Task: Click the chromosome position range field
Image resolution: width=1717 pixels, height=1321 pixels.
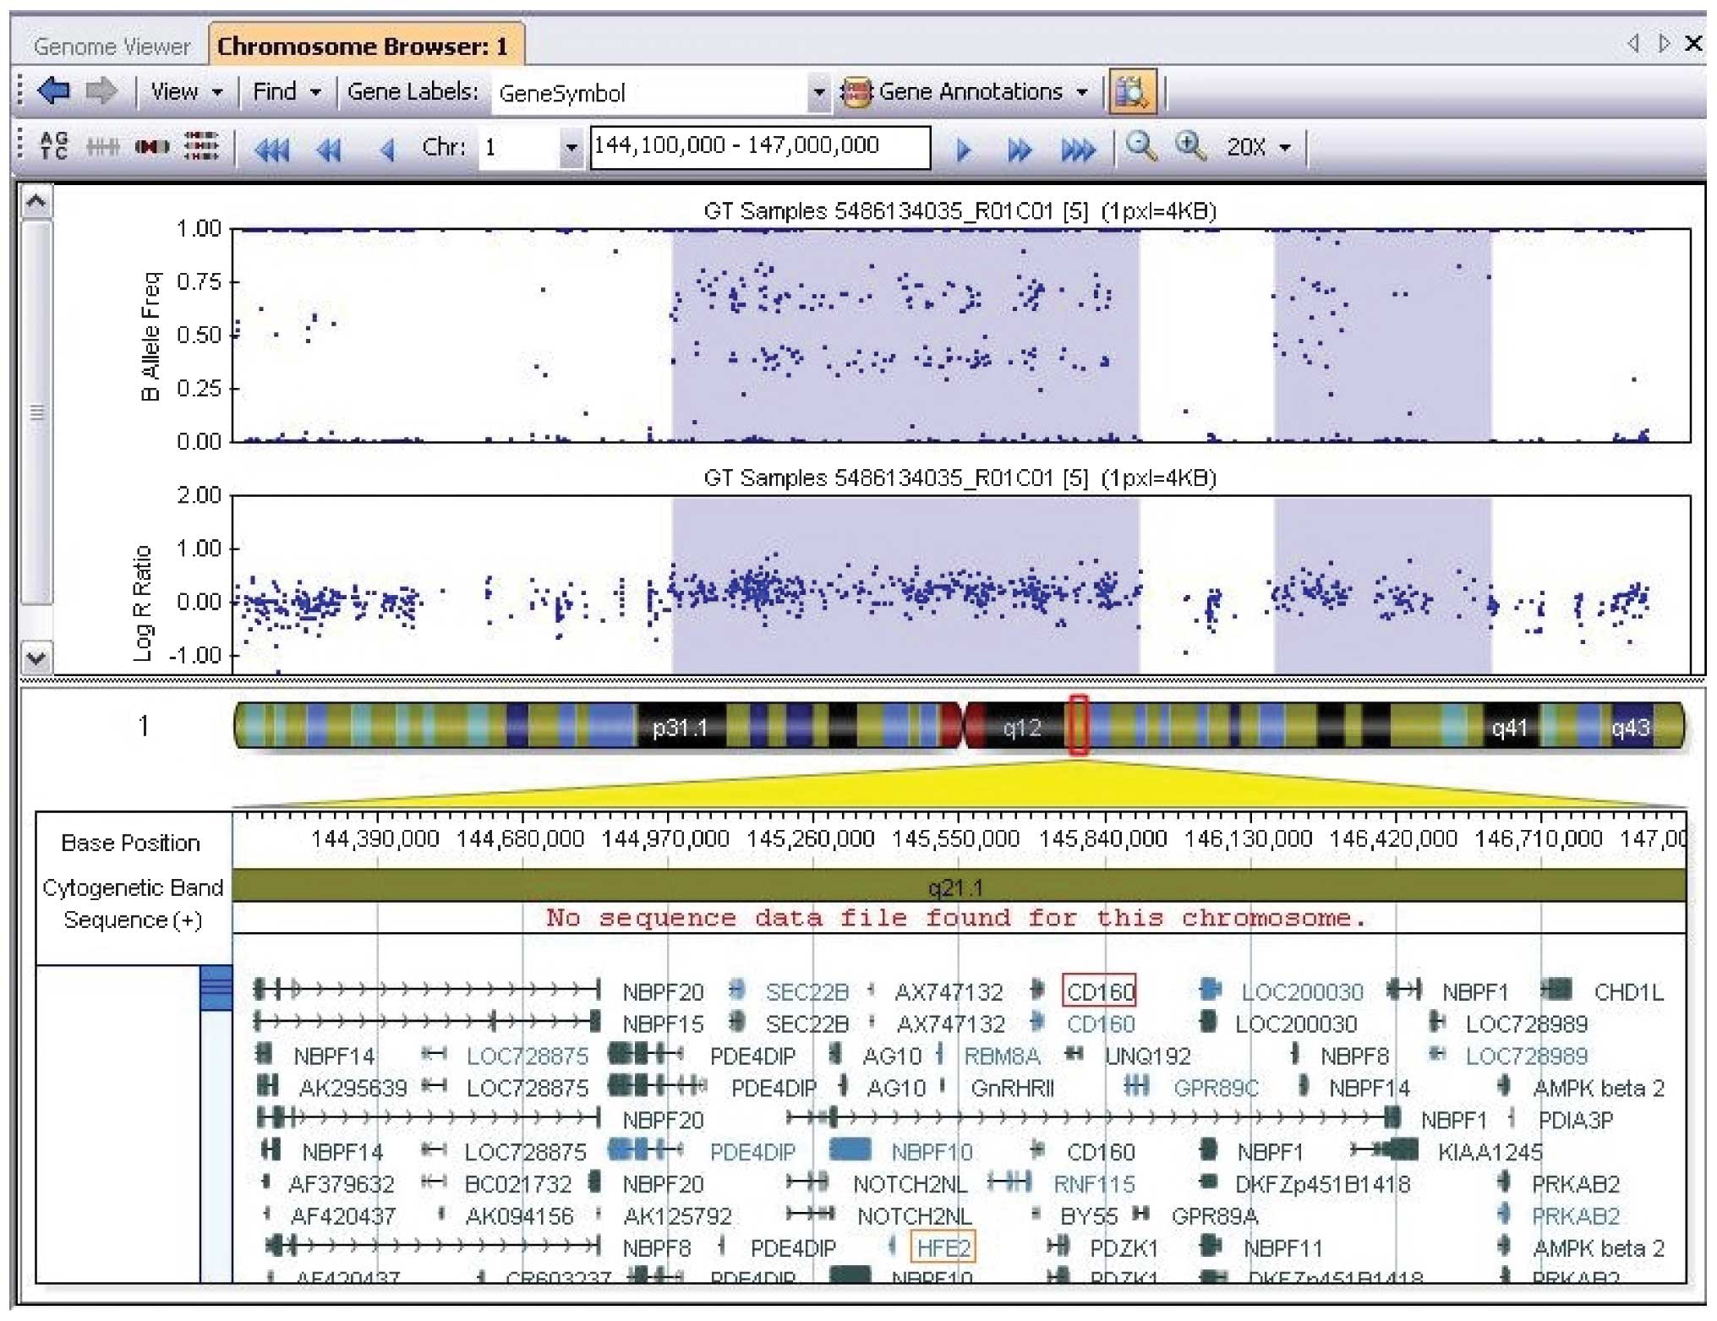Action: point(759,147)
